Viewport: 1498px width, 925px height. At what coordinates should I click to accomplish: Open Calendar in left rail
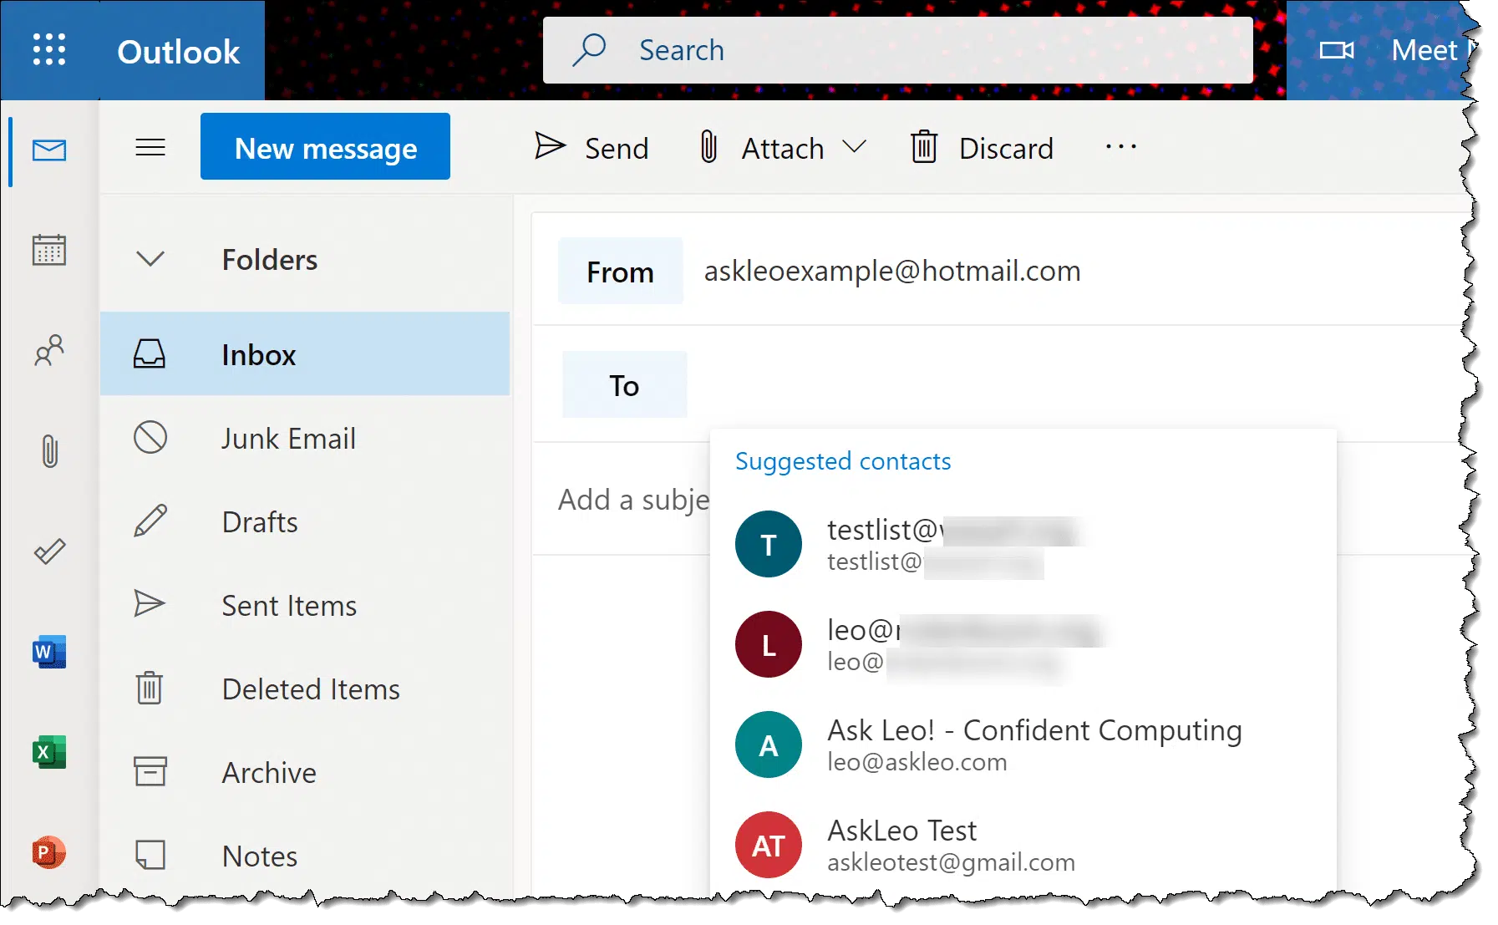[x=49, y=250]
